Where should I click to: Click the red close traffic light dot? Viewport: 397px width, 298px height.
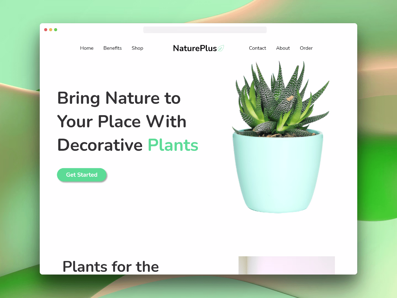[46, 30]
